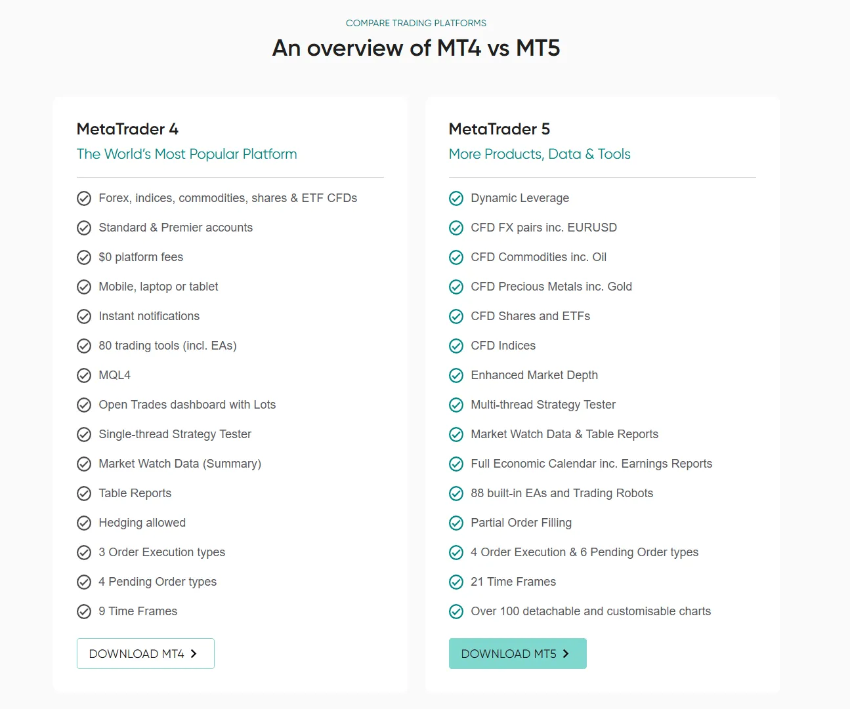Click 'The World's Most Popular Platform' subtitle
The width and height of the screenshot is (850, 709).
[x=186, y=154]
